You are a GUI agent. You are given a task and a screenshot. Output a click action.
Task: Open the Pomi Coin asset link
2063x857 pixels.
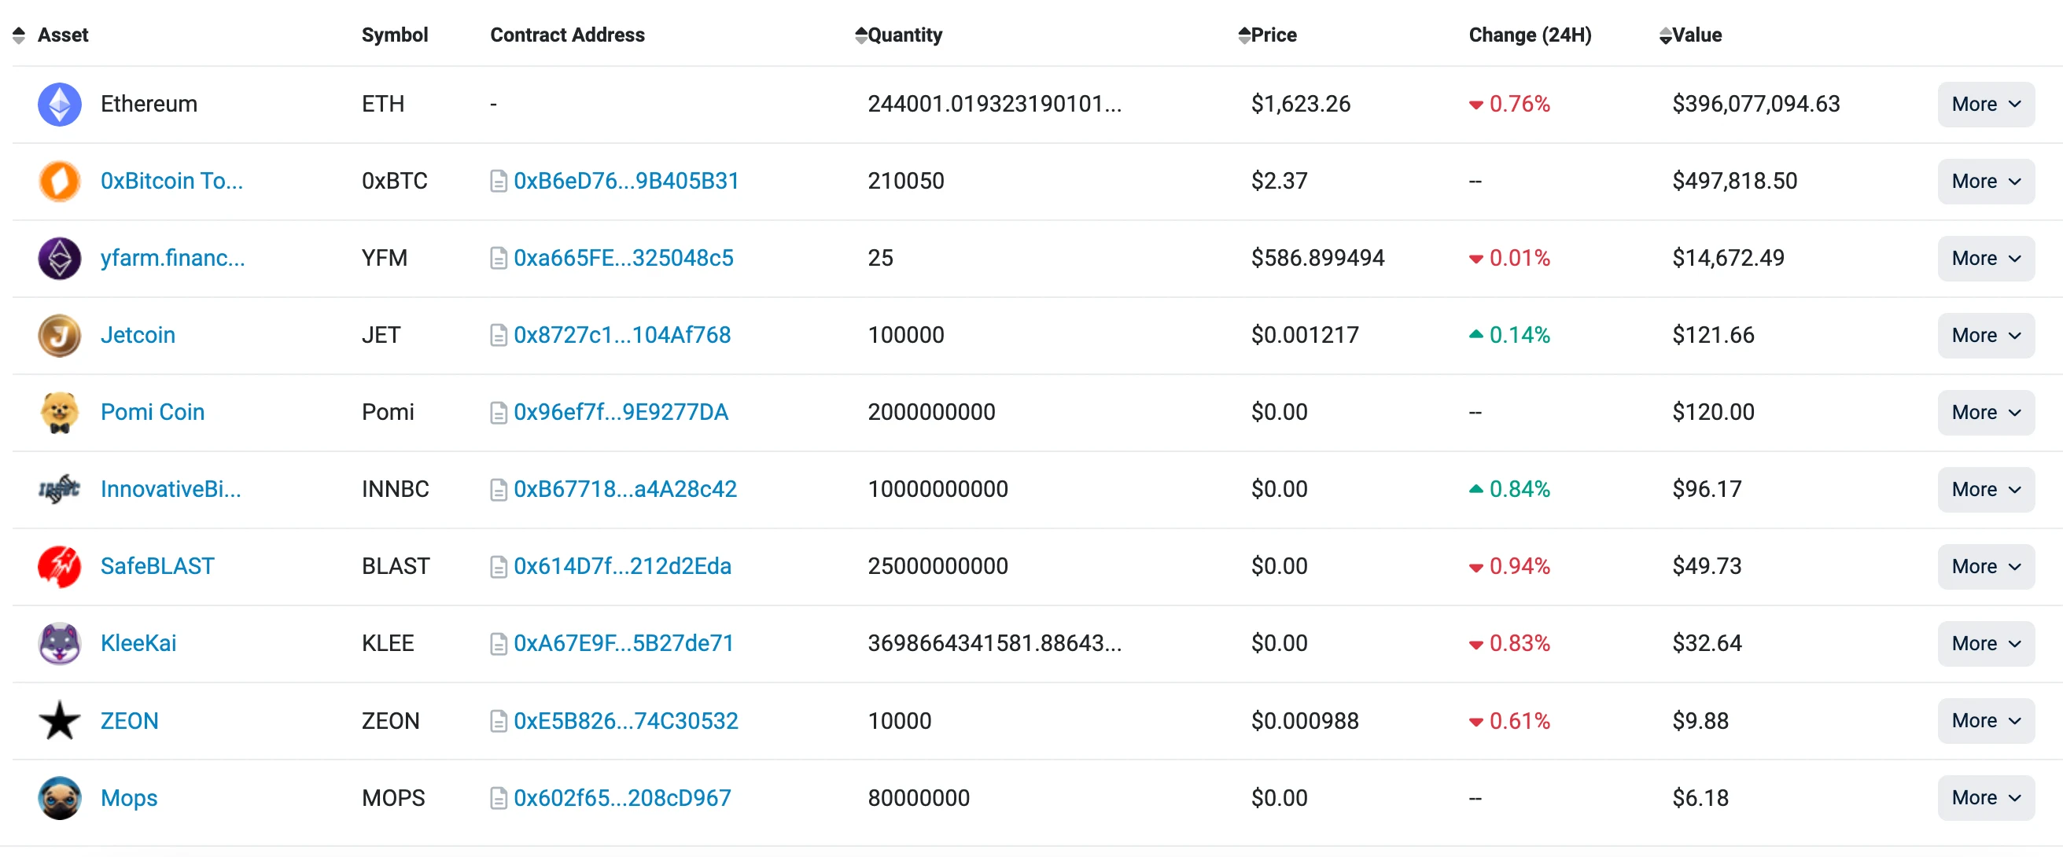coord(152,412)
